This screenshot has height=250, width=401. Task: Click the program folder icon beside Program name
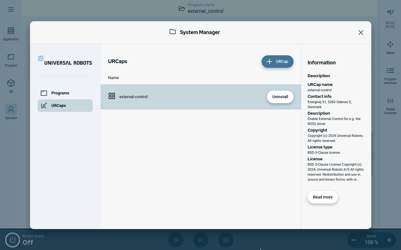click(182, 8)
